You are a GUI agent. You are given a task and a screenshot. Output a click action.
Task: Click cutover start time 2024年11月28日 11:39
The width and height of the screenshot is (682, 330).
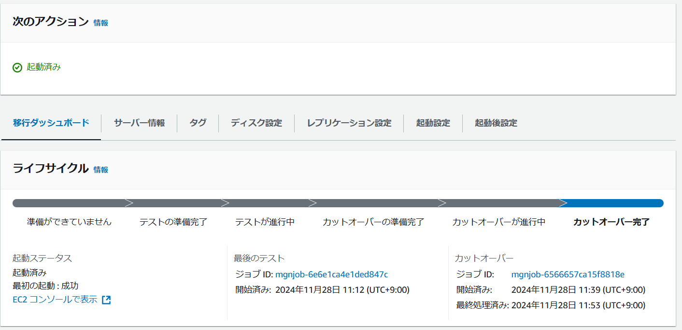578,290
